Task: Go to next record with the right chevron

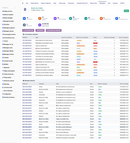Action: point(127,7)
